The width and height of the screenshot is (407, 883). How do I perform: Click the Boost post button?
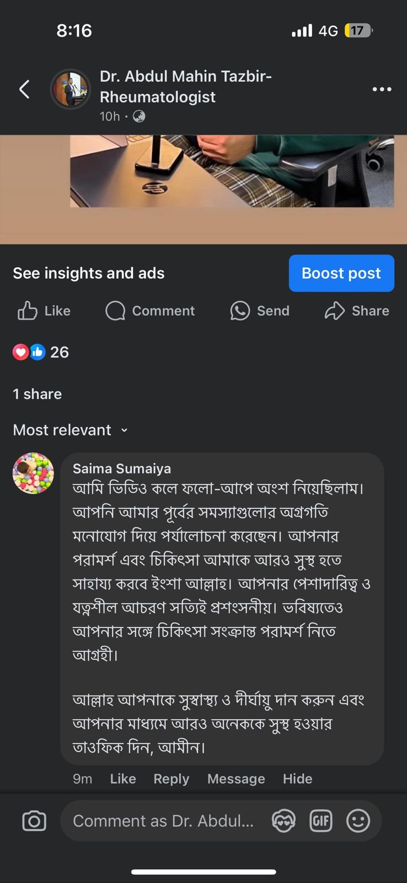pos(341,273)
